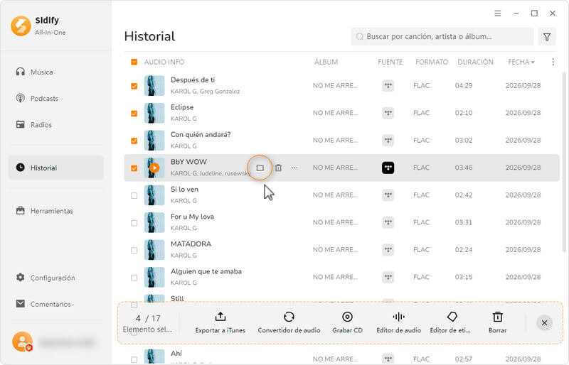This screenshot has height=365, width=569.
Task: Check the Si lo ven checkbox
Action: coord(134,195)
